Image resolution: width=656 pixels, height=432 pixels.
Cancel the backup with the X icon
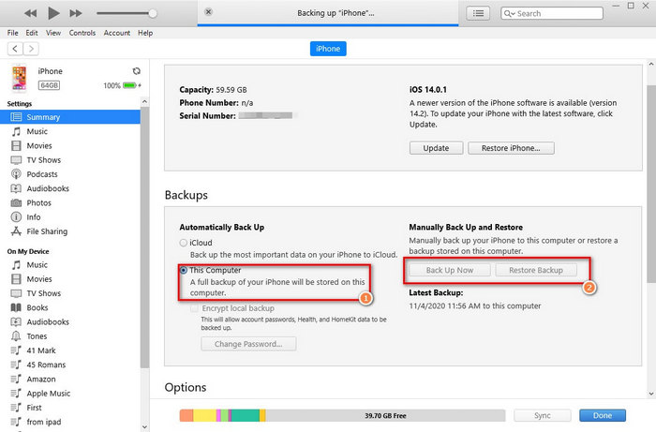pyautogui.click(x=208, y=12)
